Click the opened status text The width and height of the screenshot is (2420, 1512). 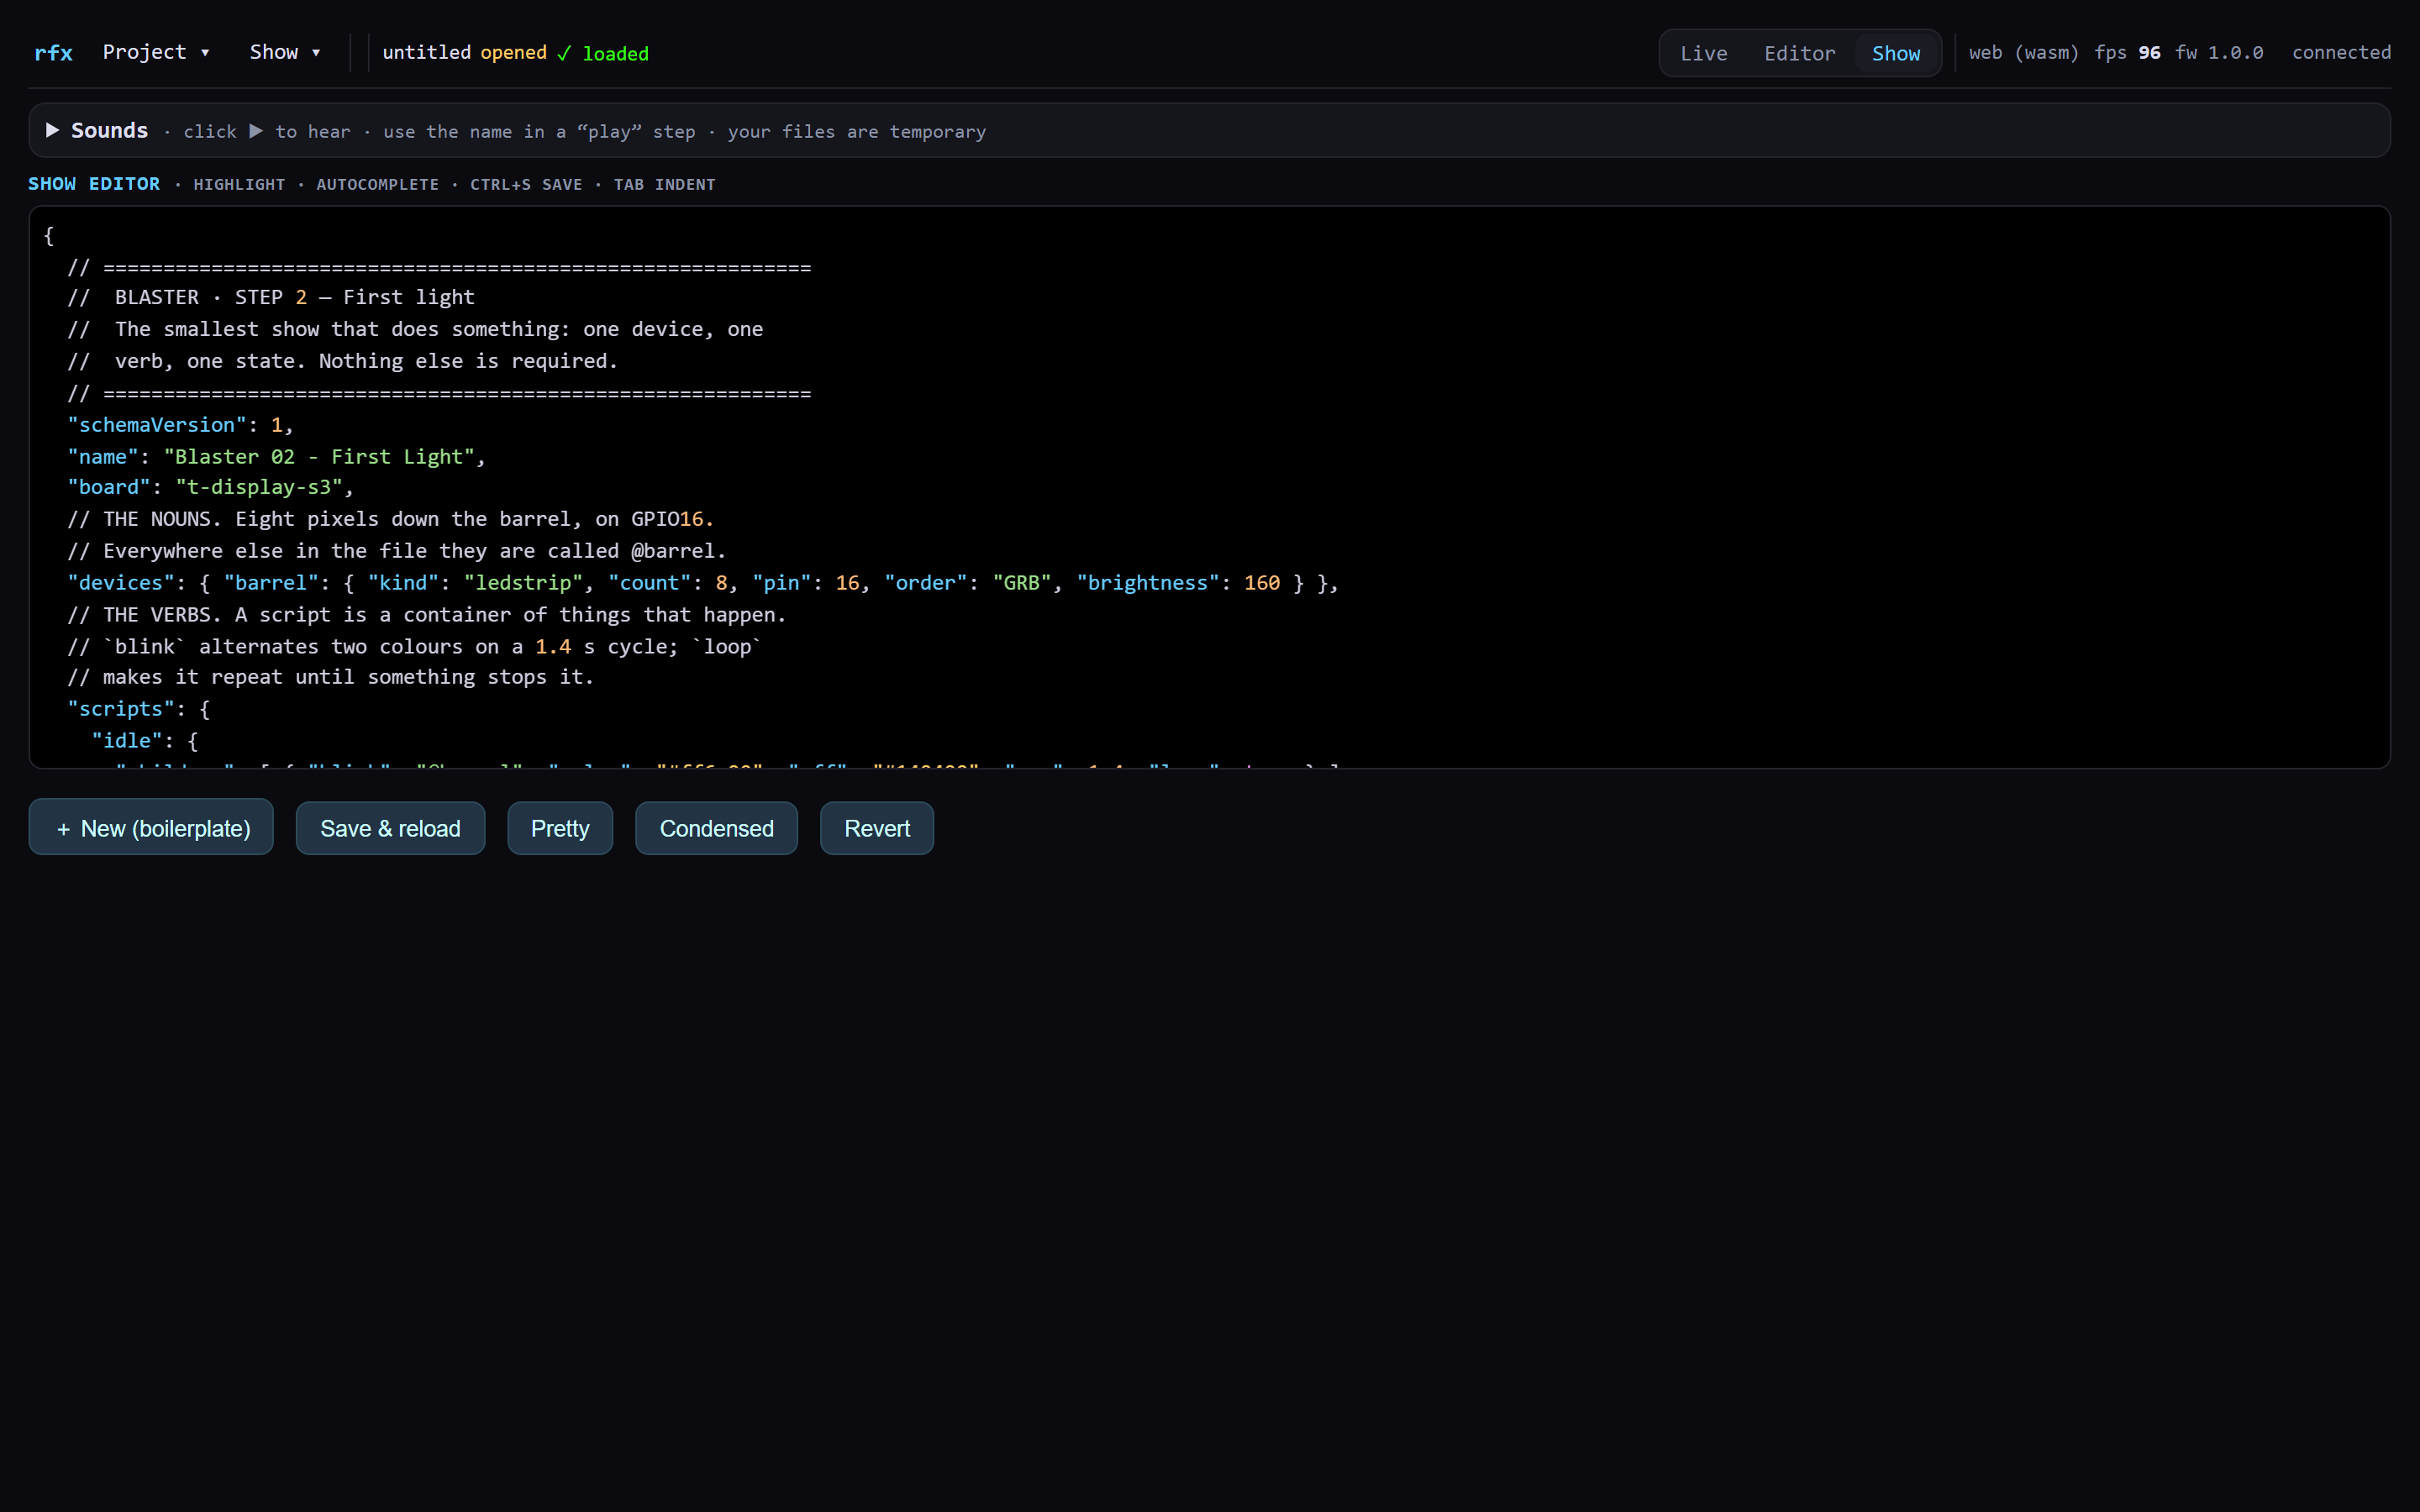(513, 52)
